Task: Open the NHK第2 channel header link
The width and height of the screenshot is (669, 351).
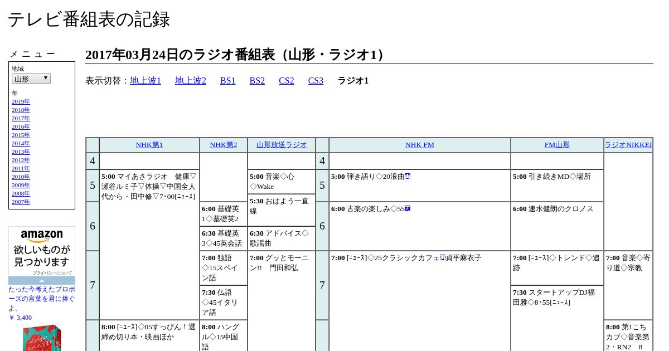Action: pyautogui.click(x=224, y=145)
